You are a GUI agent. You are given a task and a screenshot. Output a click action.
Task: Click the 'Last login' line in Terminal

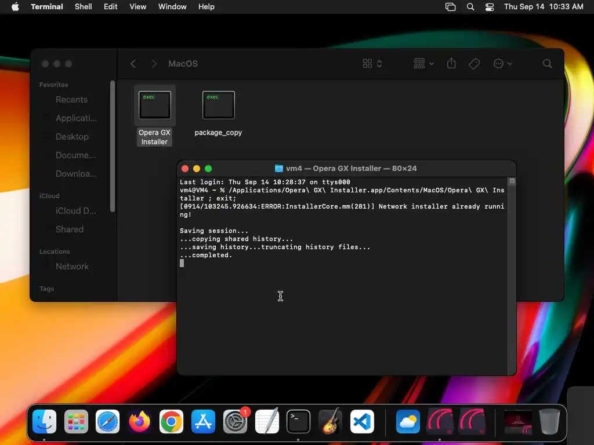[x=265, y=182]
